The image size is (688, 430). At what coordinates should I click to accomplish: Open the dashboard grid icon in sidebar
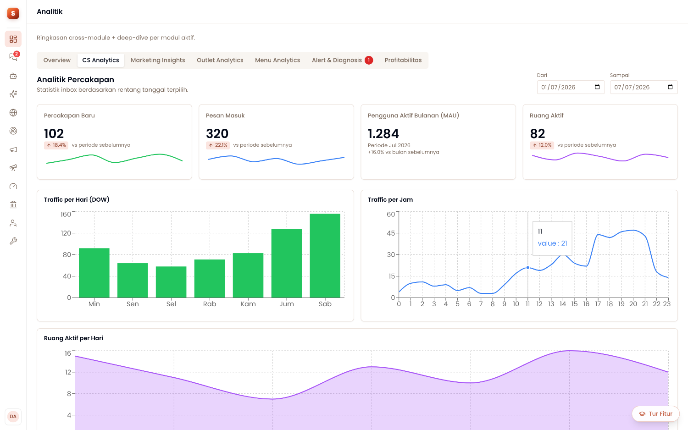point(13,39)
